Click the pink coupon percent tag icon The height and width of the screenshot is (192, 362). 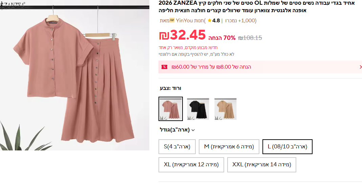point(164,67)
